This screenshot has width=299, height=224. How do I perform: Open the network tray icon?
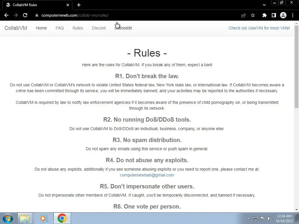255,218
